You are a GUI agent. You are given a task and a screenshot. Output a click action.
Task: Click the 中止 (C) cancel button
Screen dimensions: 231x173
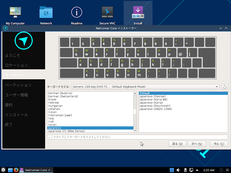[x=219, y=144]
